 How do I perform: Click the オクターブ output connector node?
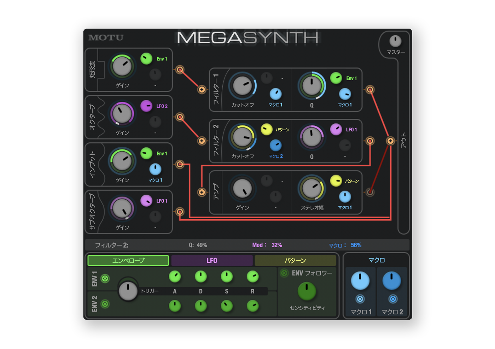click(x=180, y=117)
